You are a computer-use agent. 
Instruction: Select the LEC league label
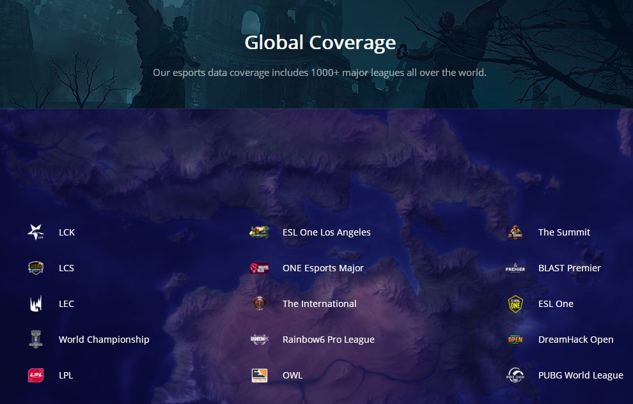66,304
